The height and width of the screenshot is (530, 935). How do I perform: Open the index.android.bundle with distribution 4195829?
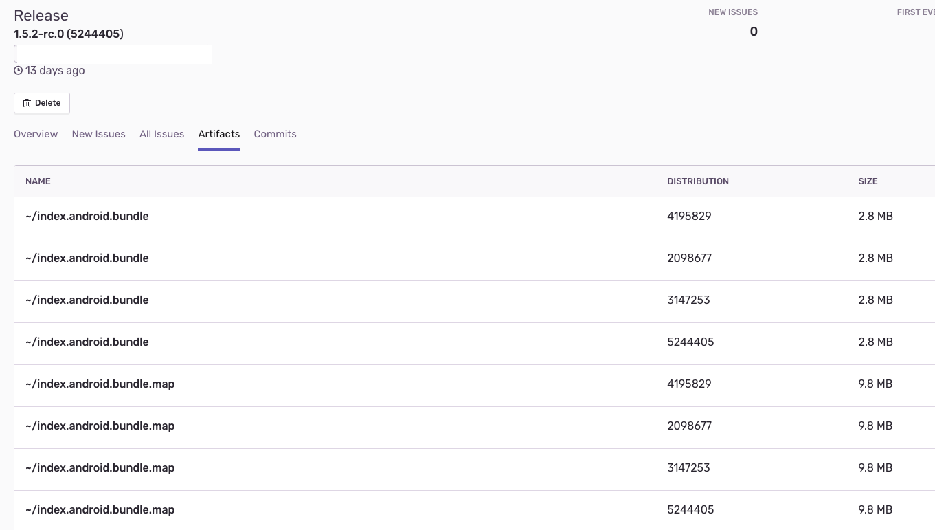coord(87,216)
